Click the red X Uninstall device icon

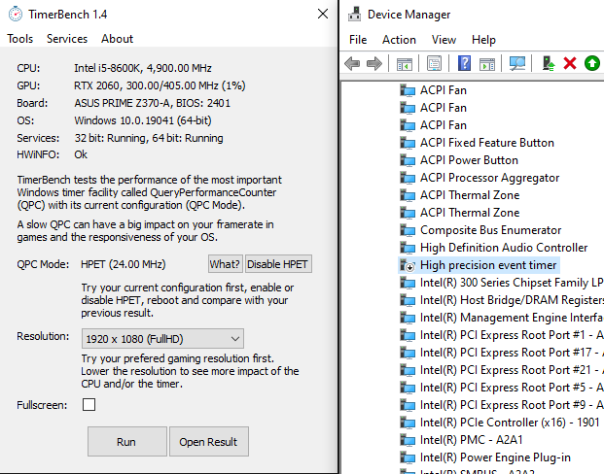tap(570, 63)
